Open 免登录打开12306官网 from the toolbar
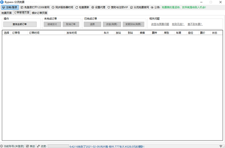The image size is (225, 148). click(x=35, y=7)
